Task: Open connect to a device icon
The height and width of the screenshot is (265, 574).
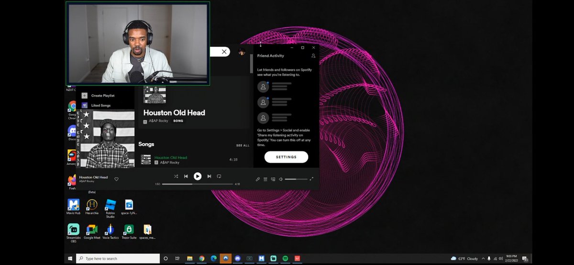Action: tap(273, 179)
